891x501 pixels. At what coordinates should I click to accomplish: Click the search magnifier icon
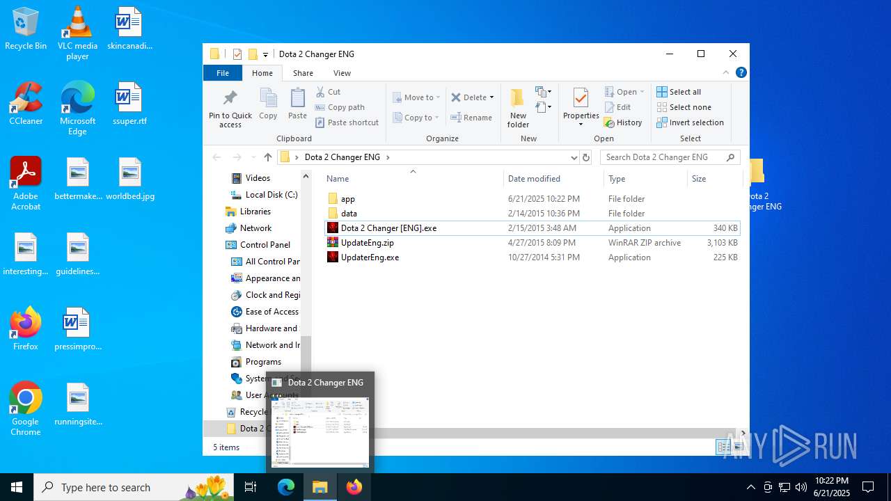[730, 157]
